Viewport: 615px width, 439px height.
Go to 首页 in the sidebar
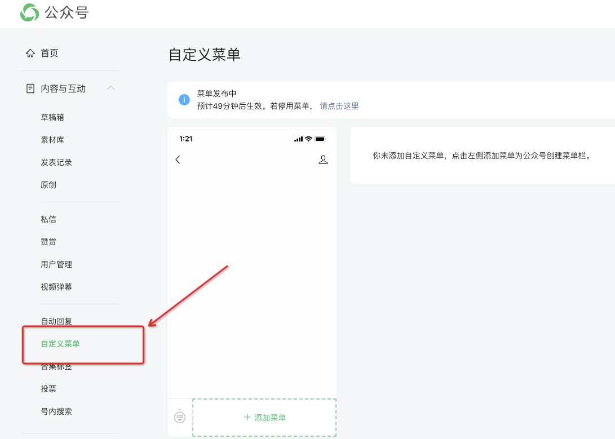tap(50, 54)
